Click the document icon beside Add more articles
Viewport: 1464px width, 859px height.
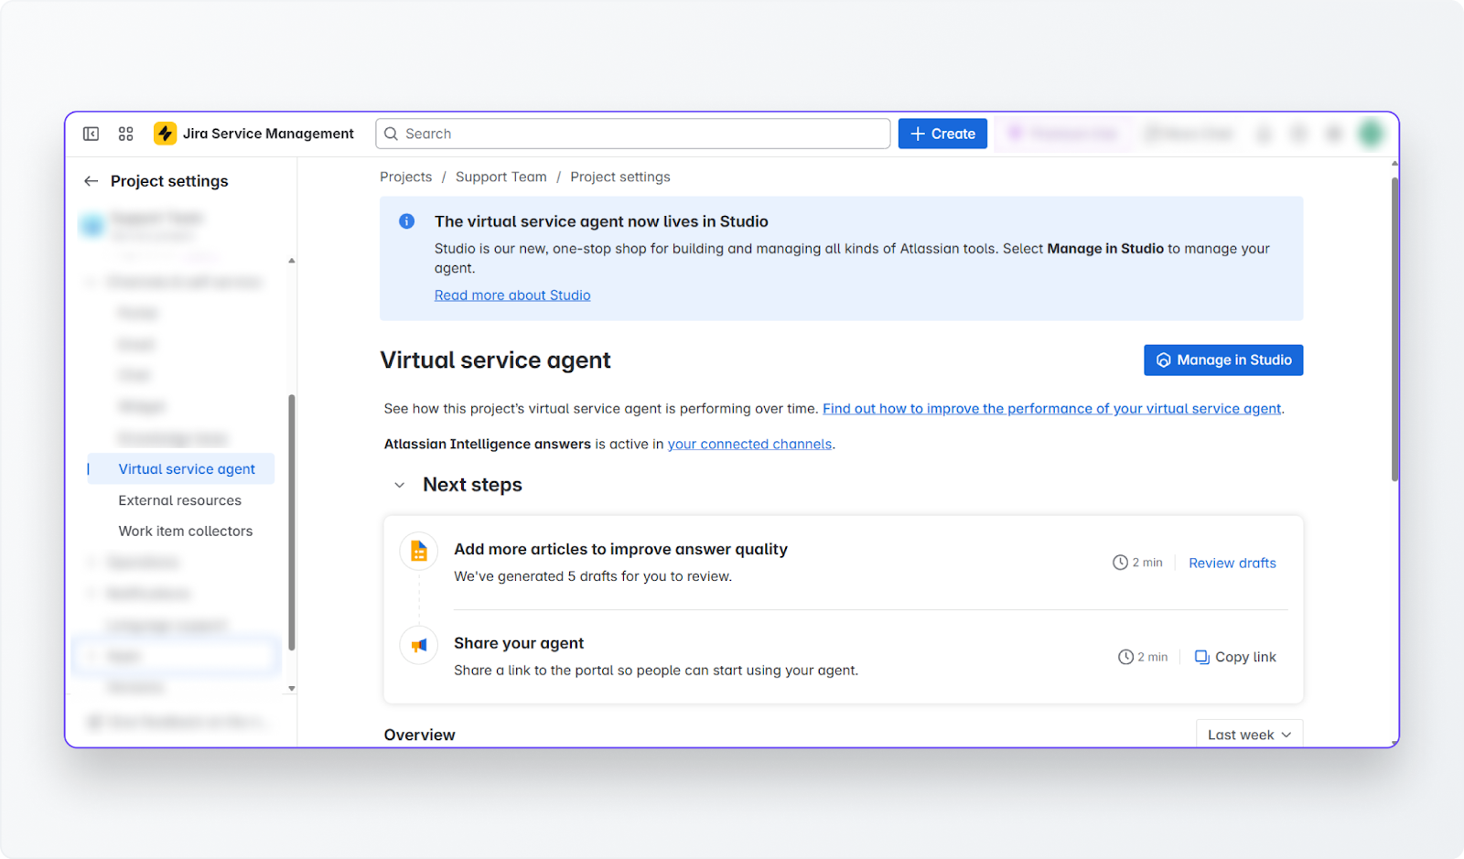click(x=418, y=551)
